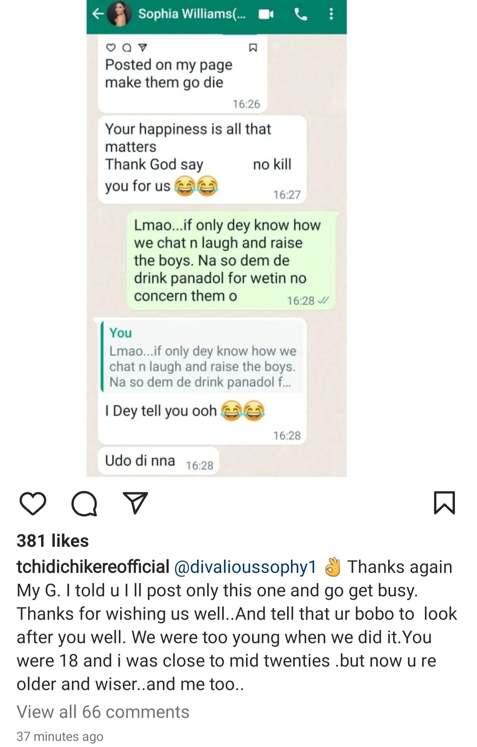The width and height of the screenshot is (477, 747).
Task: Share the post with paper plane icon
Action: [135, 503]
